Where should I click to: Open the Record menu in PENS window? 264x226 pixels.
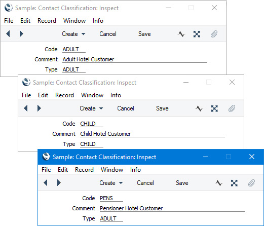click(84, 170)
